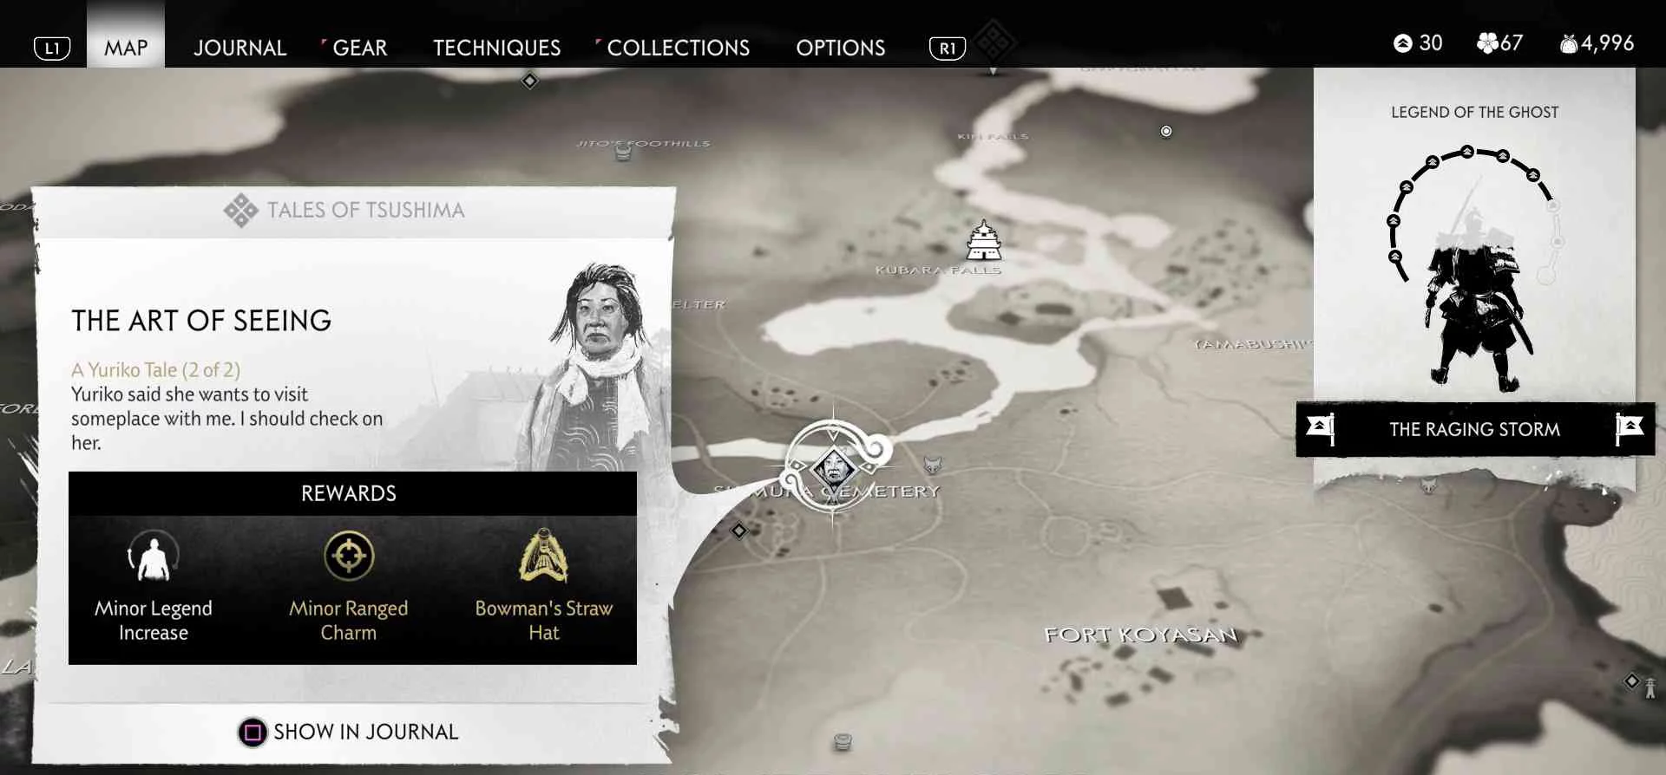The width and height of the screenshot is (1666, 775).
Task: Go to the Options tab
Action: [840, 48]
